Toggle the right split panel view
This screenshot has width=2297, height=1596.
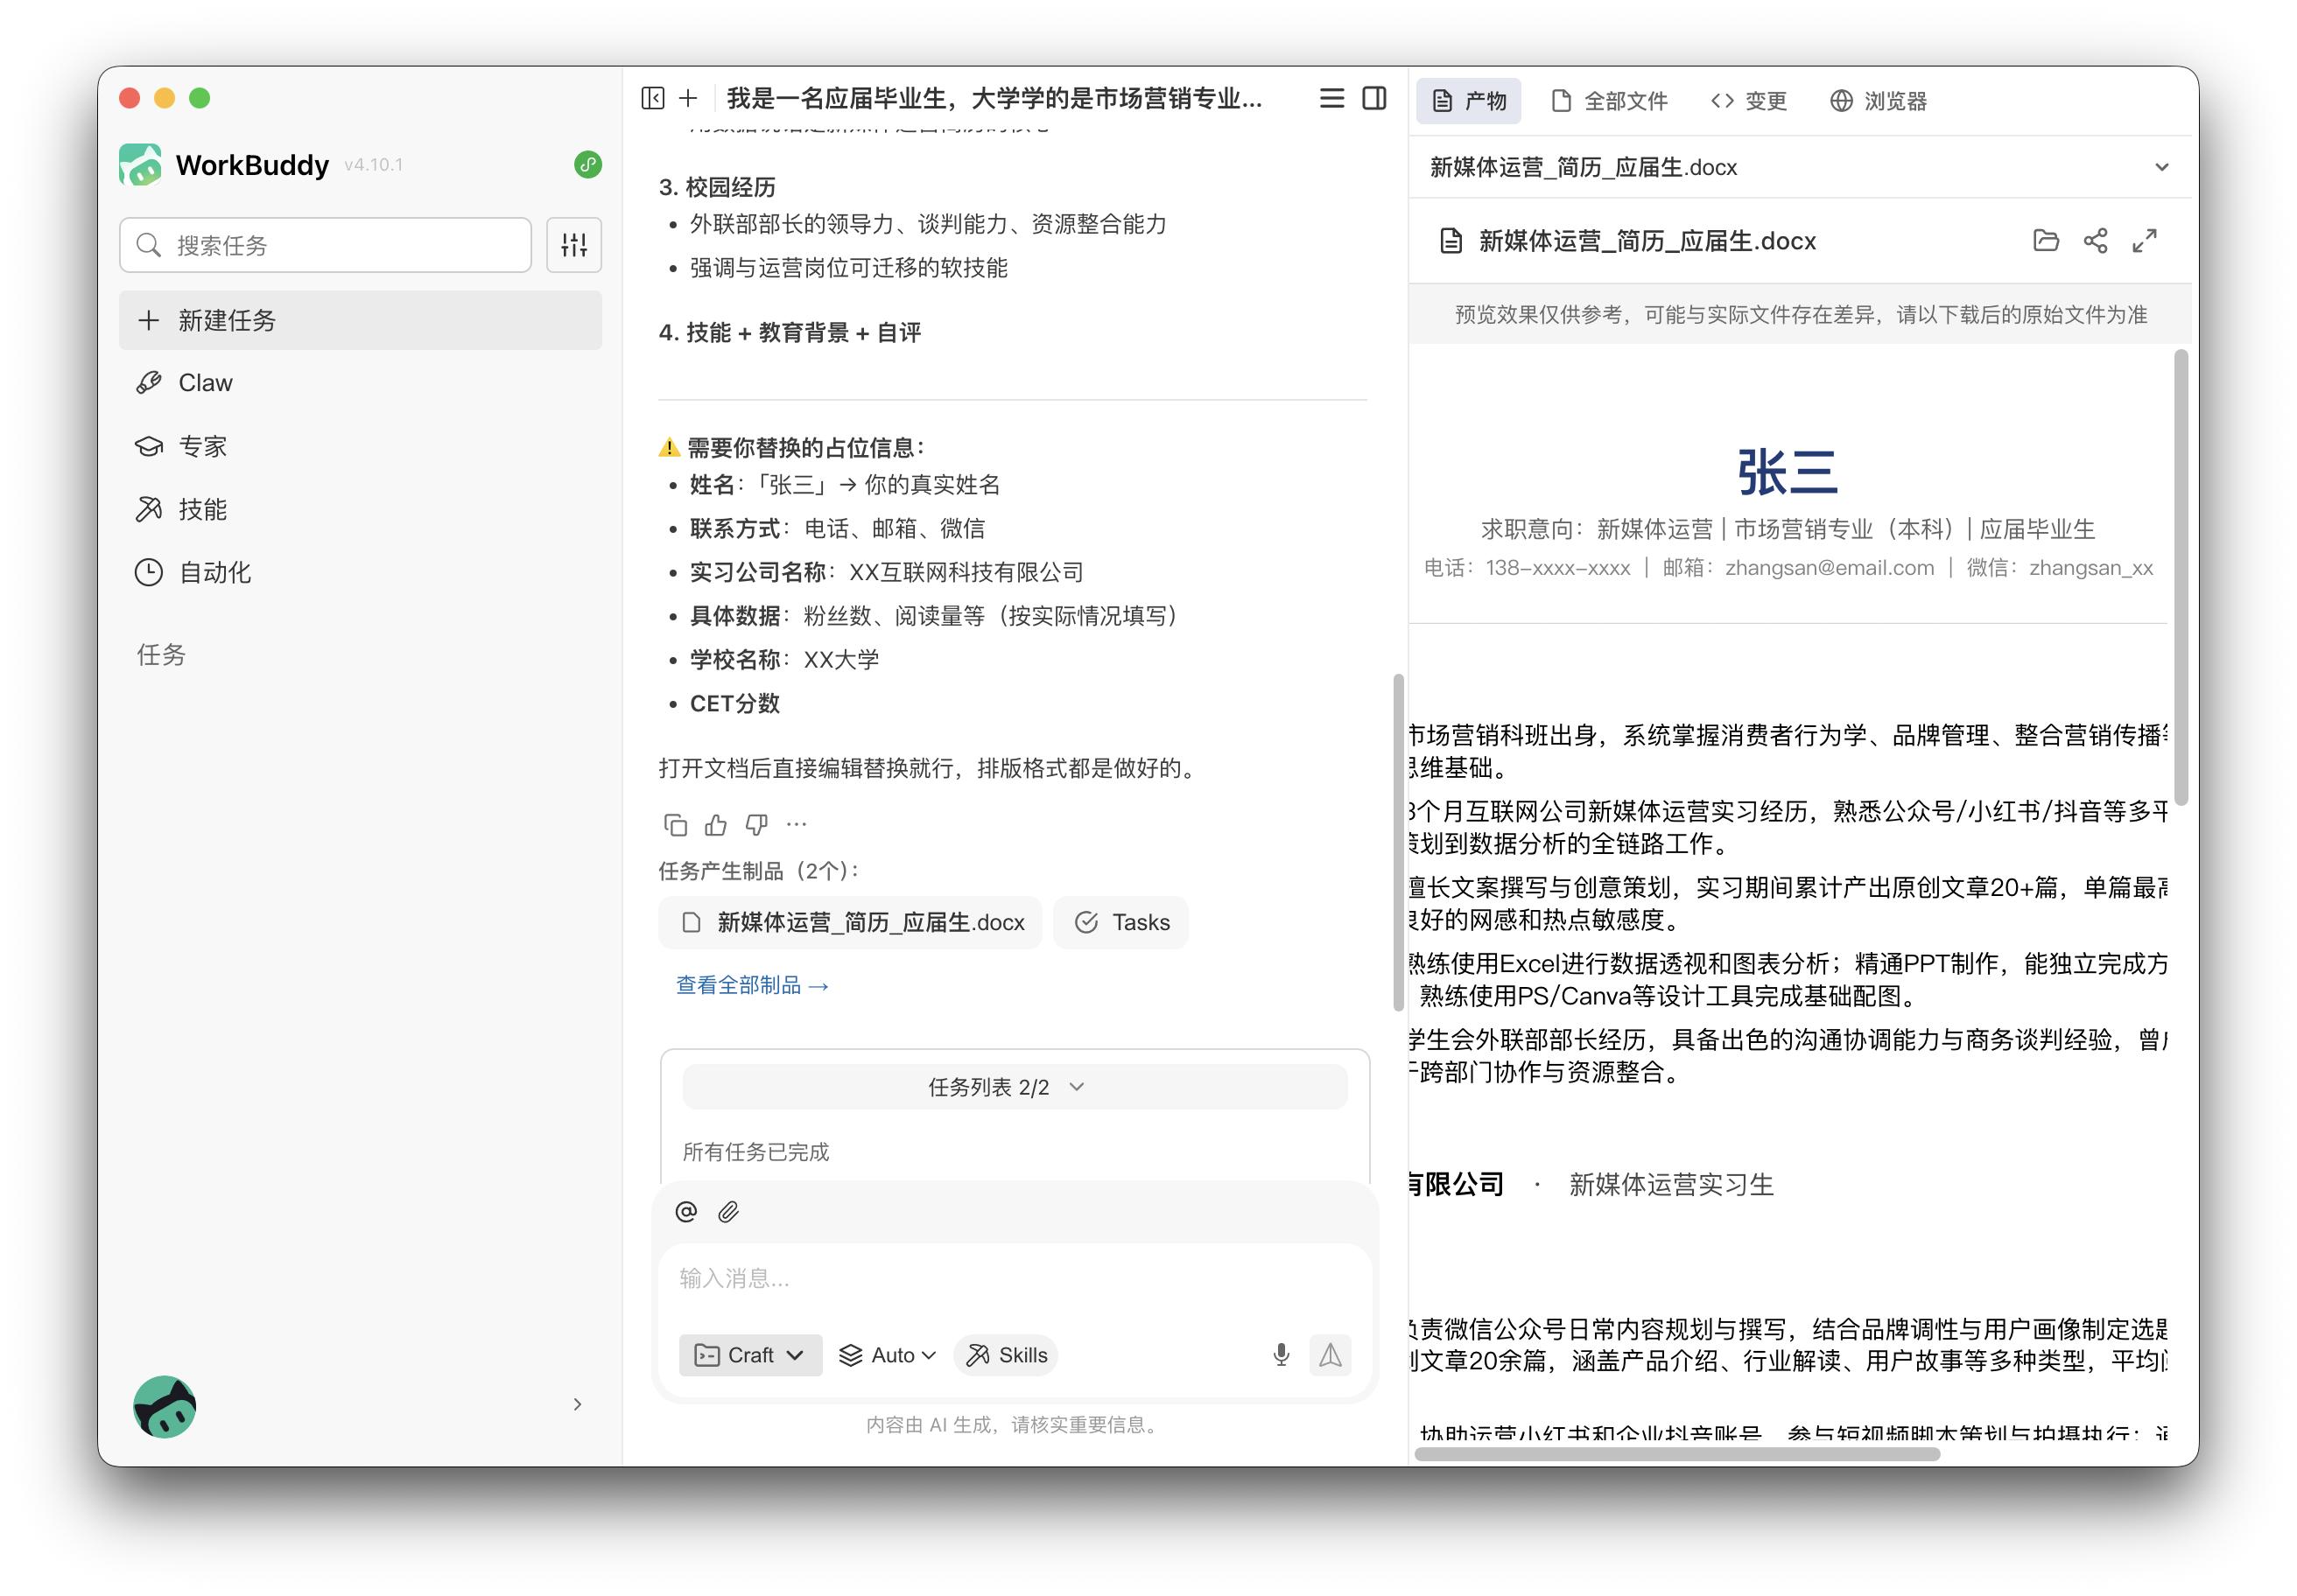(1374, 98)
